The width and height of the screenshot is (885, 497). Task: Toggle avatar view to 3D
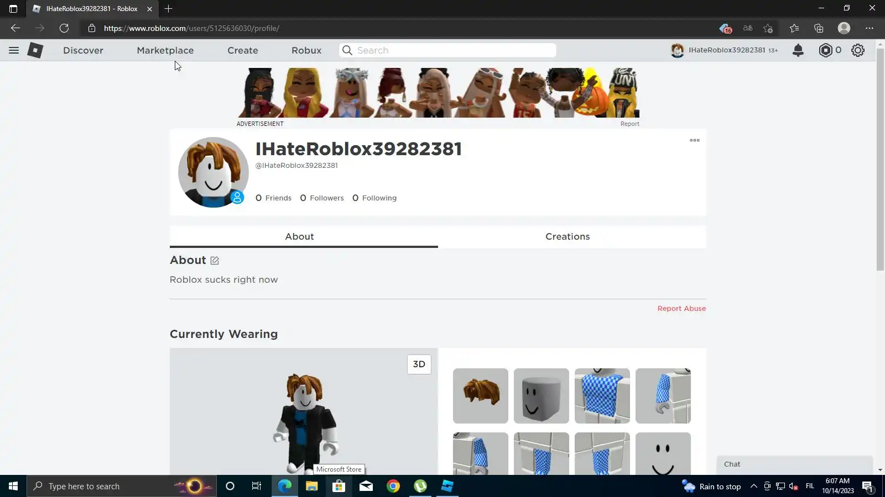(x=419, y=364)
